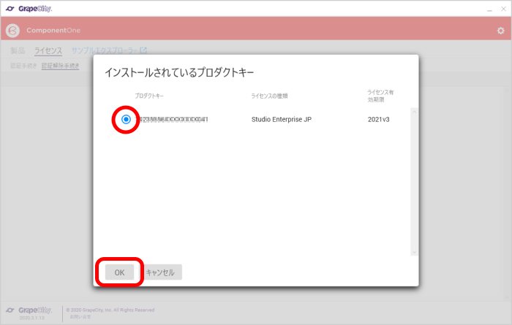Confirm with the OK button
This screenshot has width=512, height=325.
point(119,272)
